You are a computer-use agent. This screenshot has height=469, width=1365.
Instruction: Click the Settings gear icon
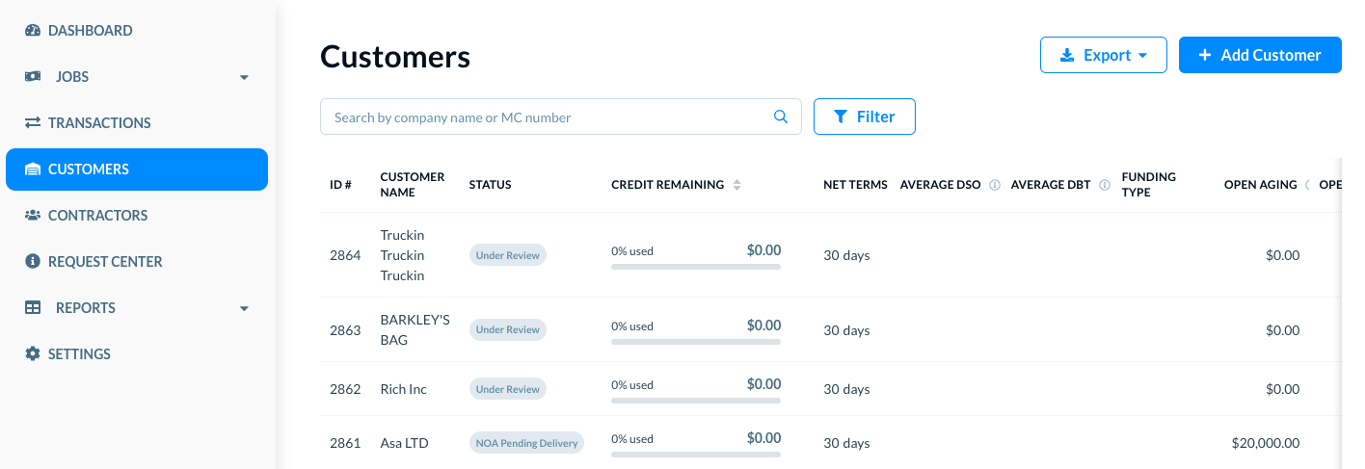(x=33, y=354)
